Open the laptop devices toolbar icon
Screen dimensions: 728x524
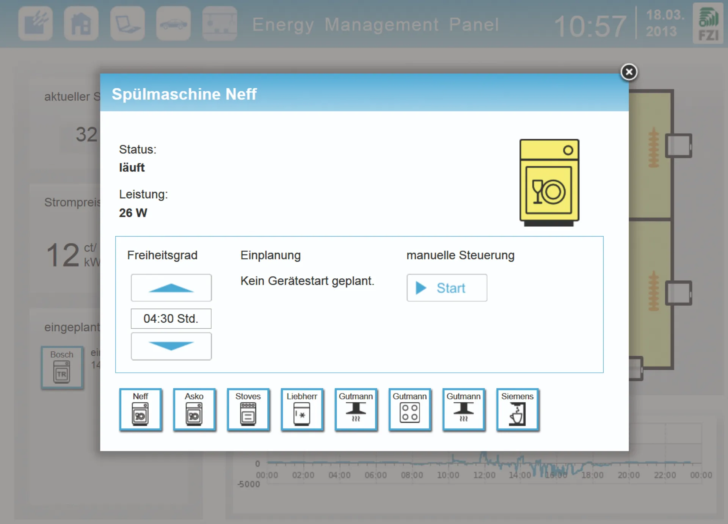127,24
